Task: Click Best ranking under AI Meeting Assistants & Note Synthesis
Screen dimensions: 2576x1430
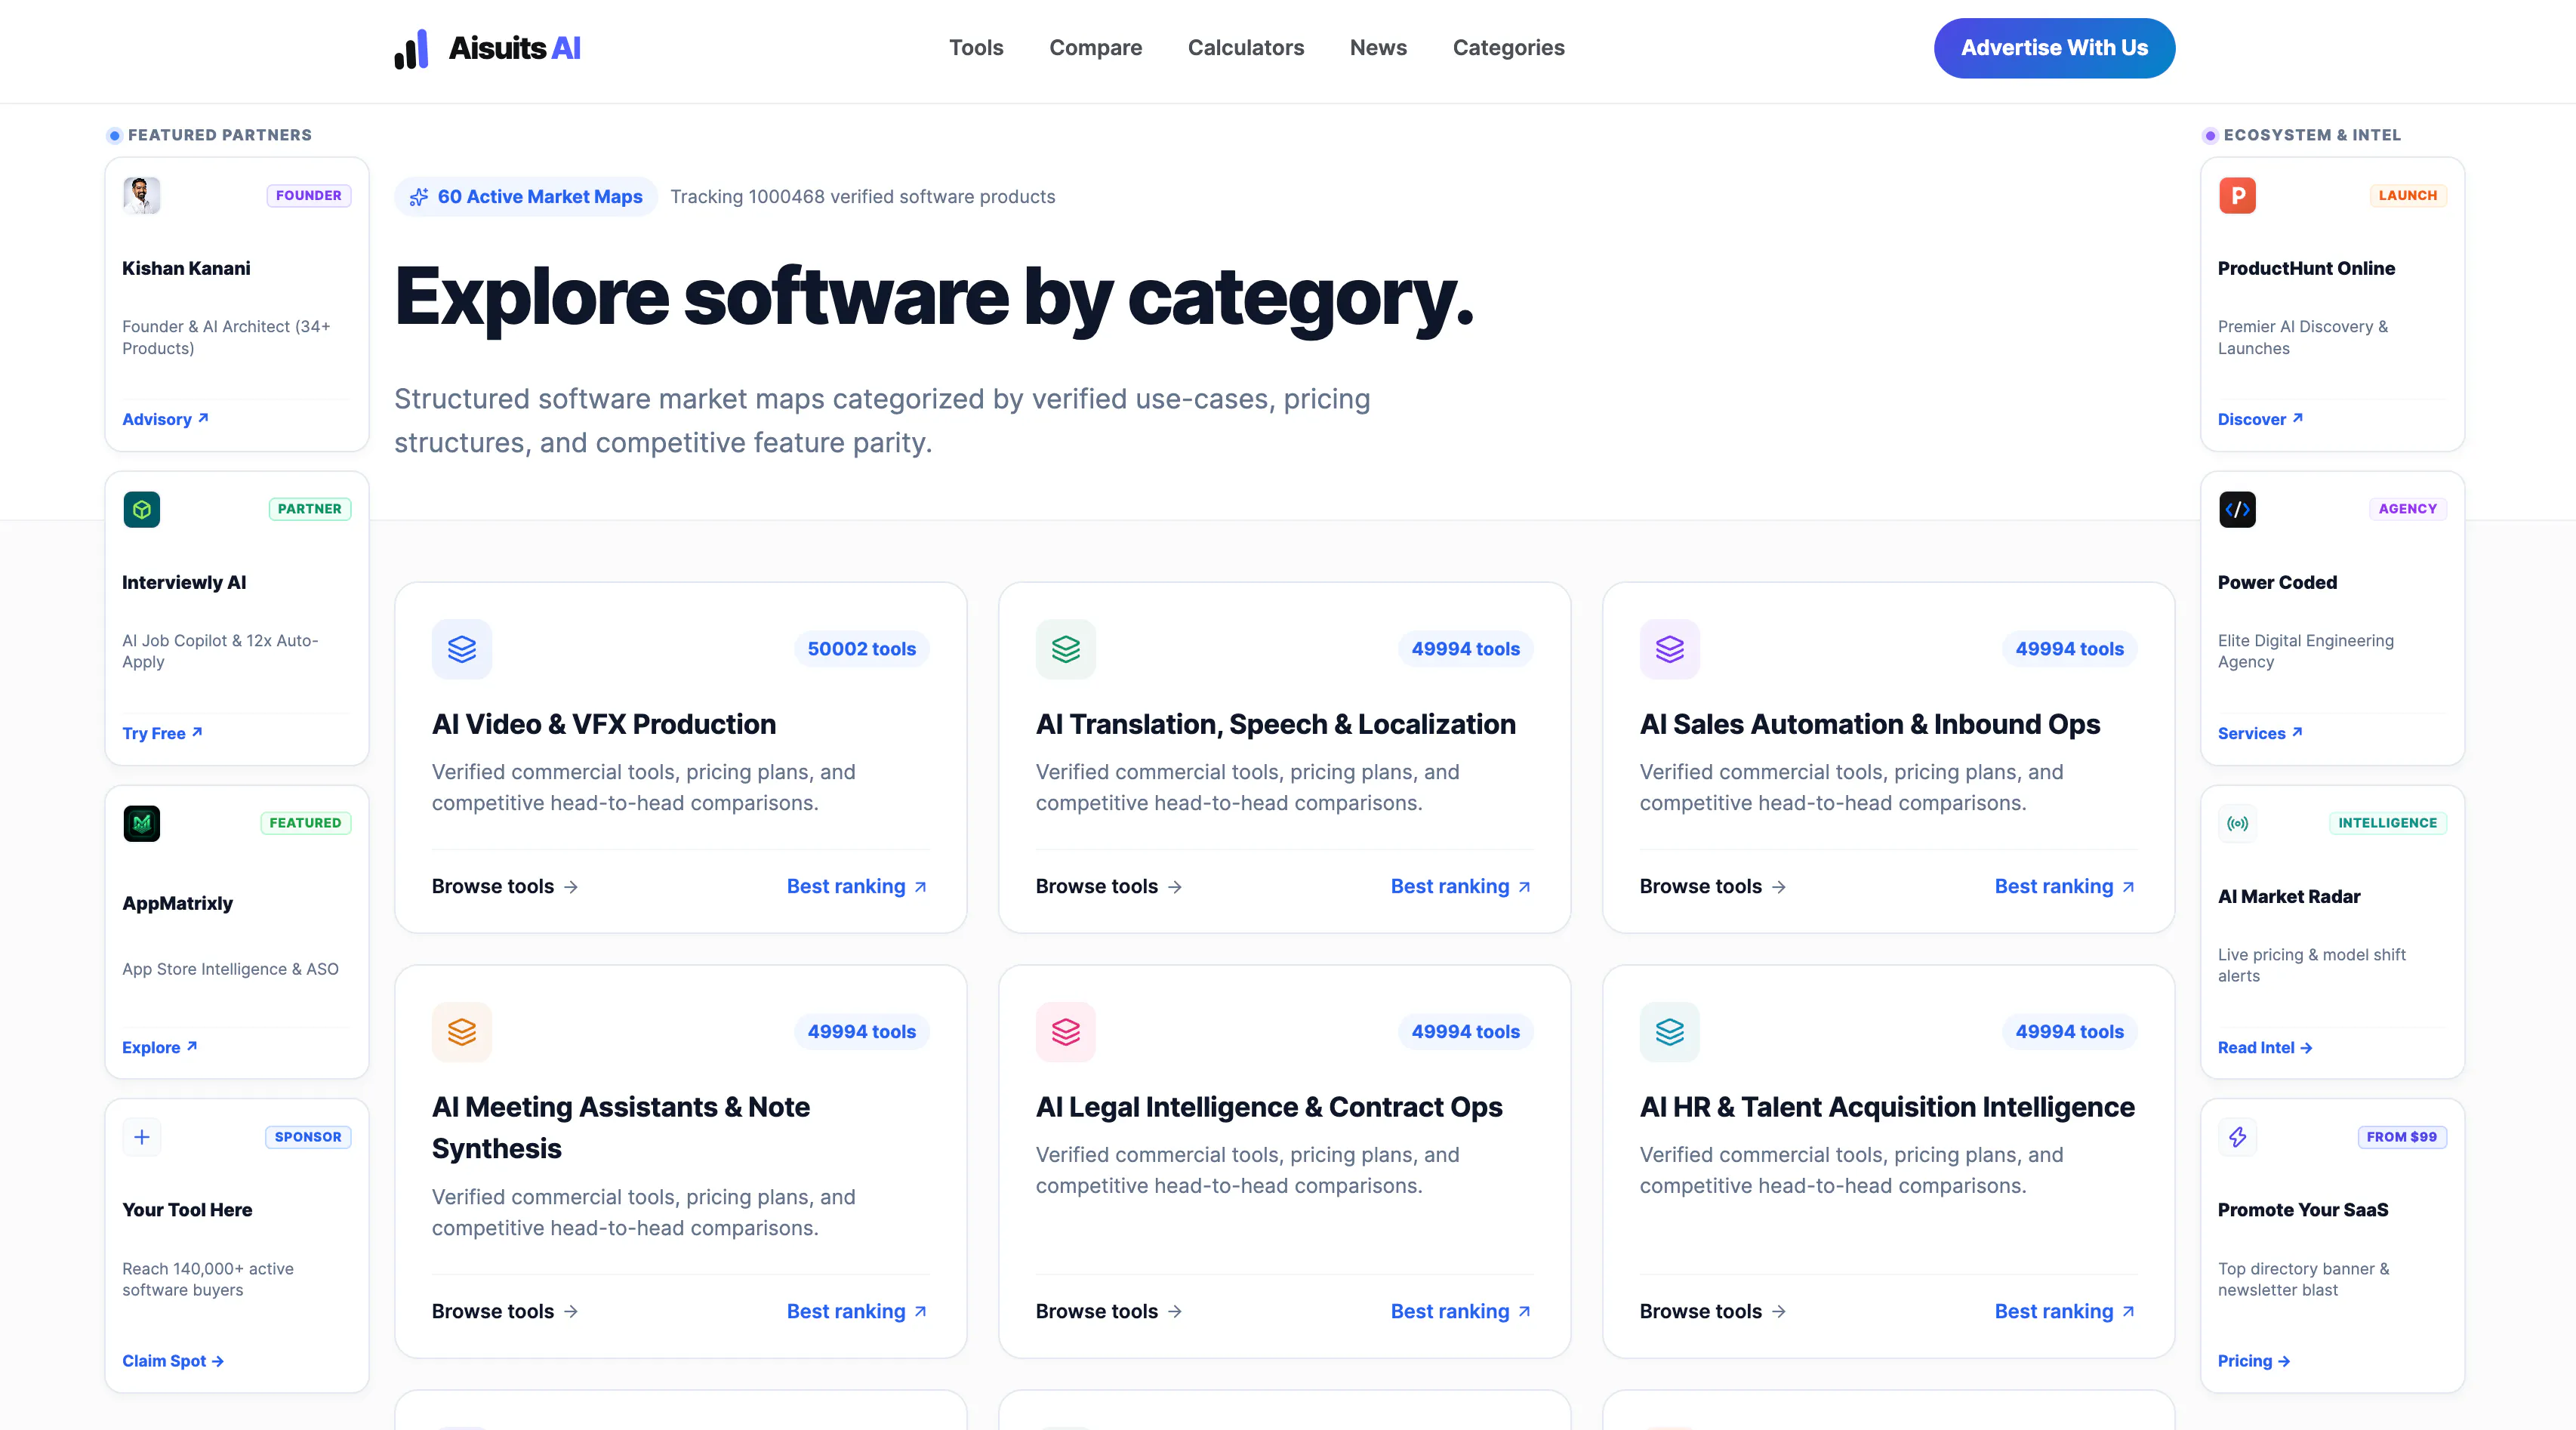Action: tap(857, 1311)
